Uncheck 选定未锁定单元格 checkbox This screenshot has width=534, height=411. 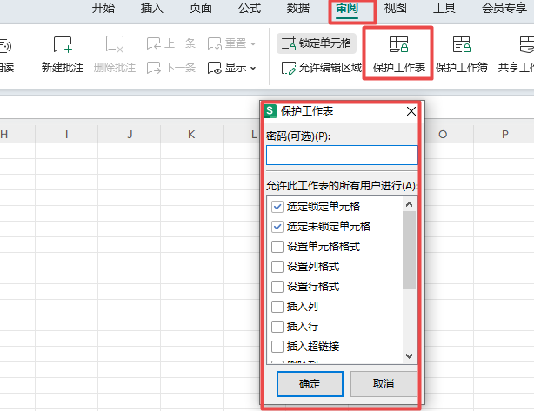pyautogui.click(x=277, y=227)
